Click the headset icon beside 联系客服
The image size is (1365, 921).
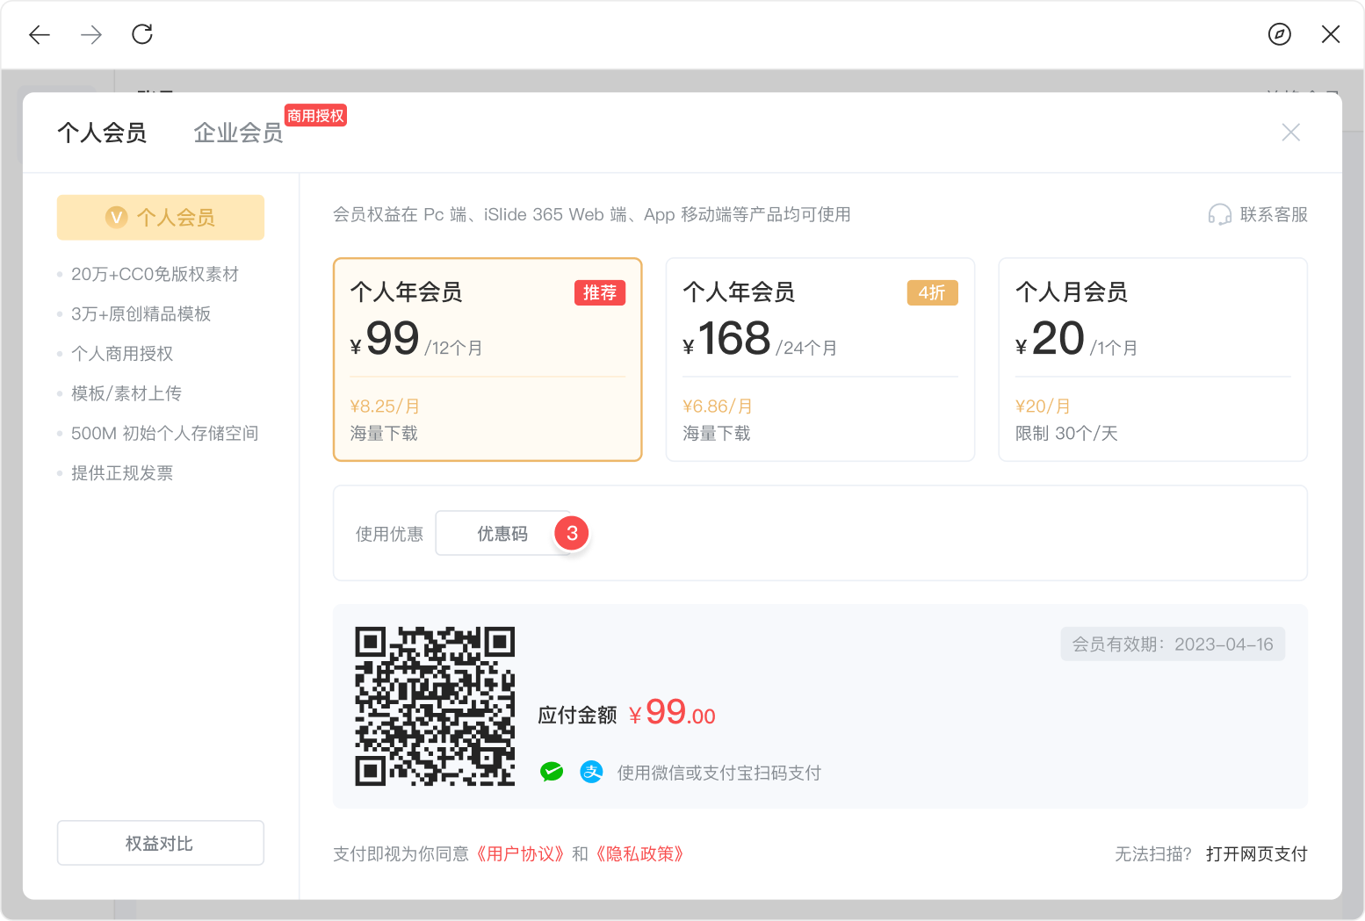pyautogui.click(x=1220, y=214)
